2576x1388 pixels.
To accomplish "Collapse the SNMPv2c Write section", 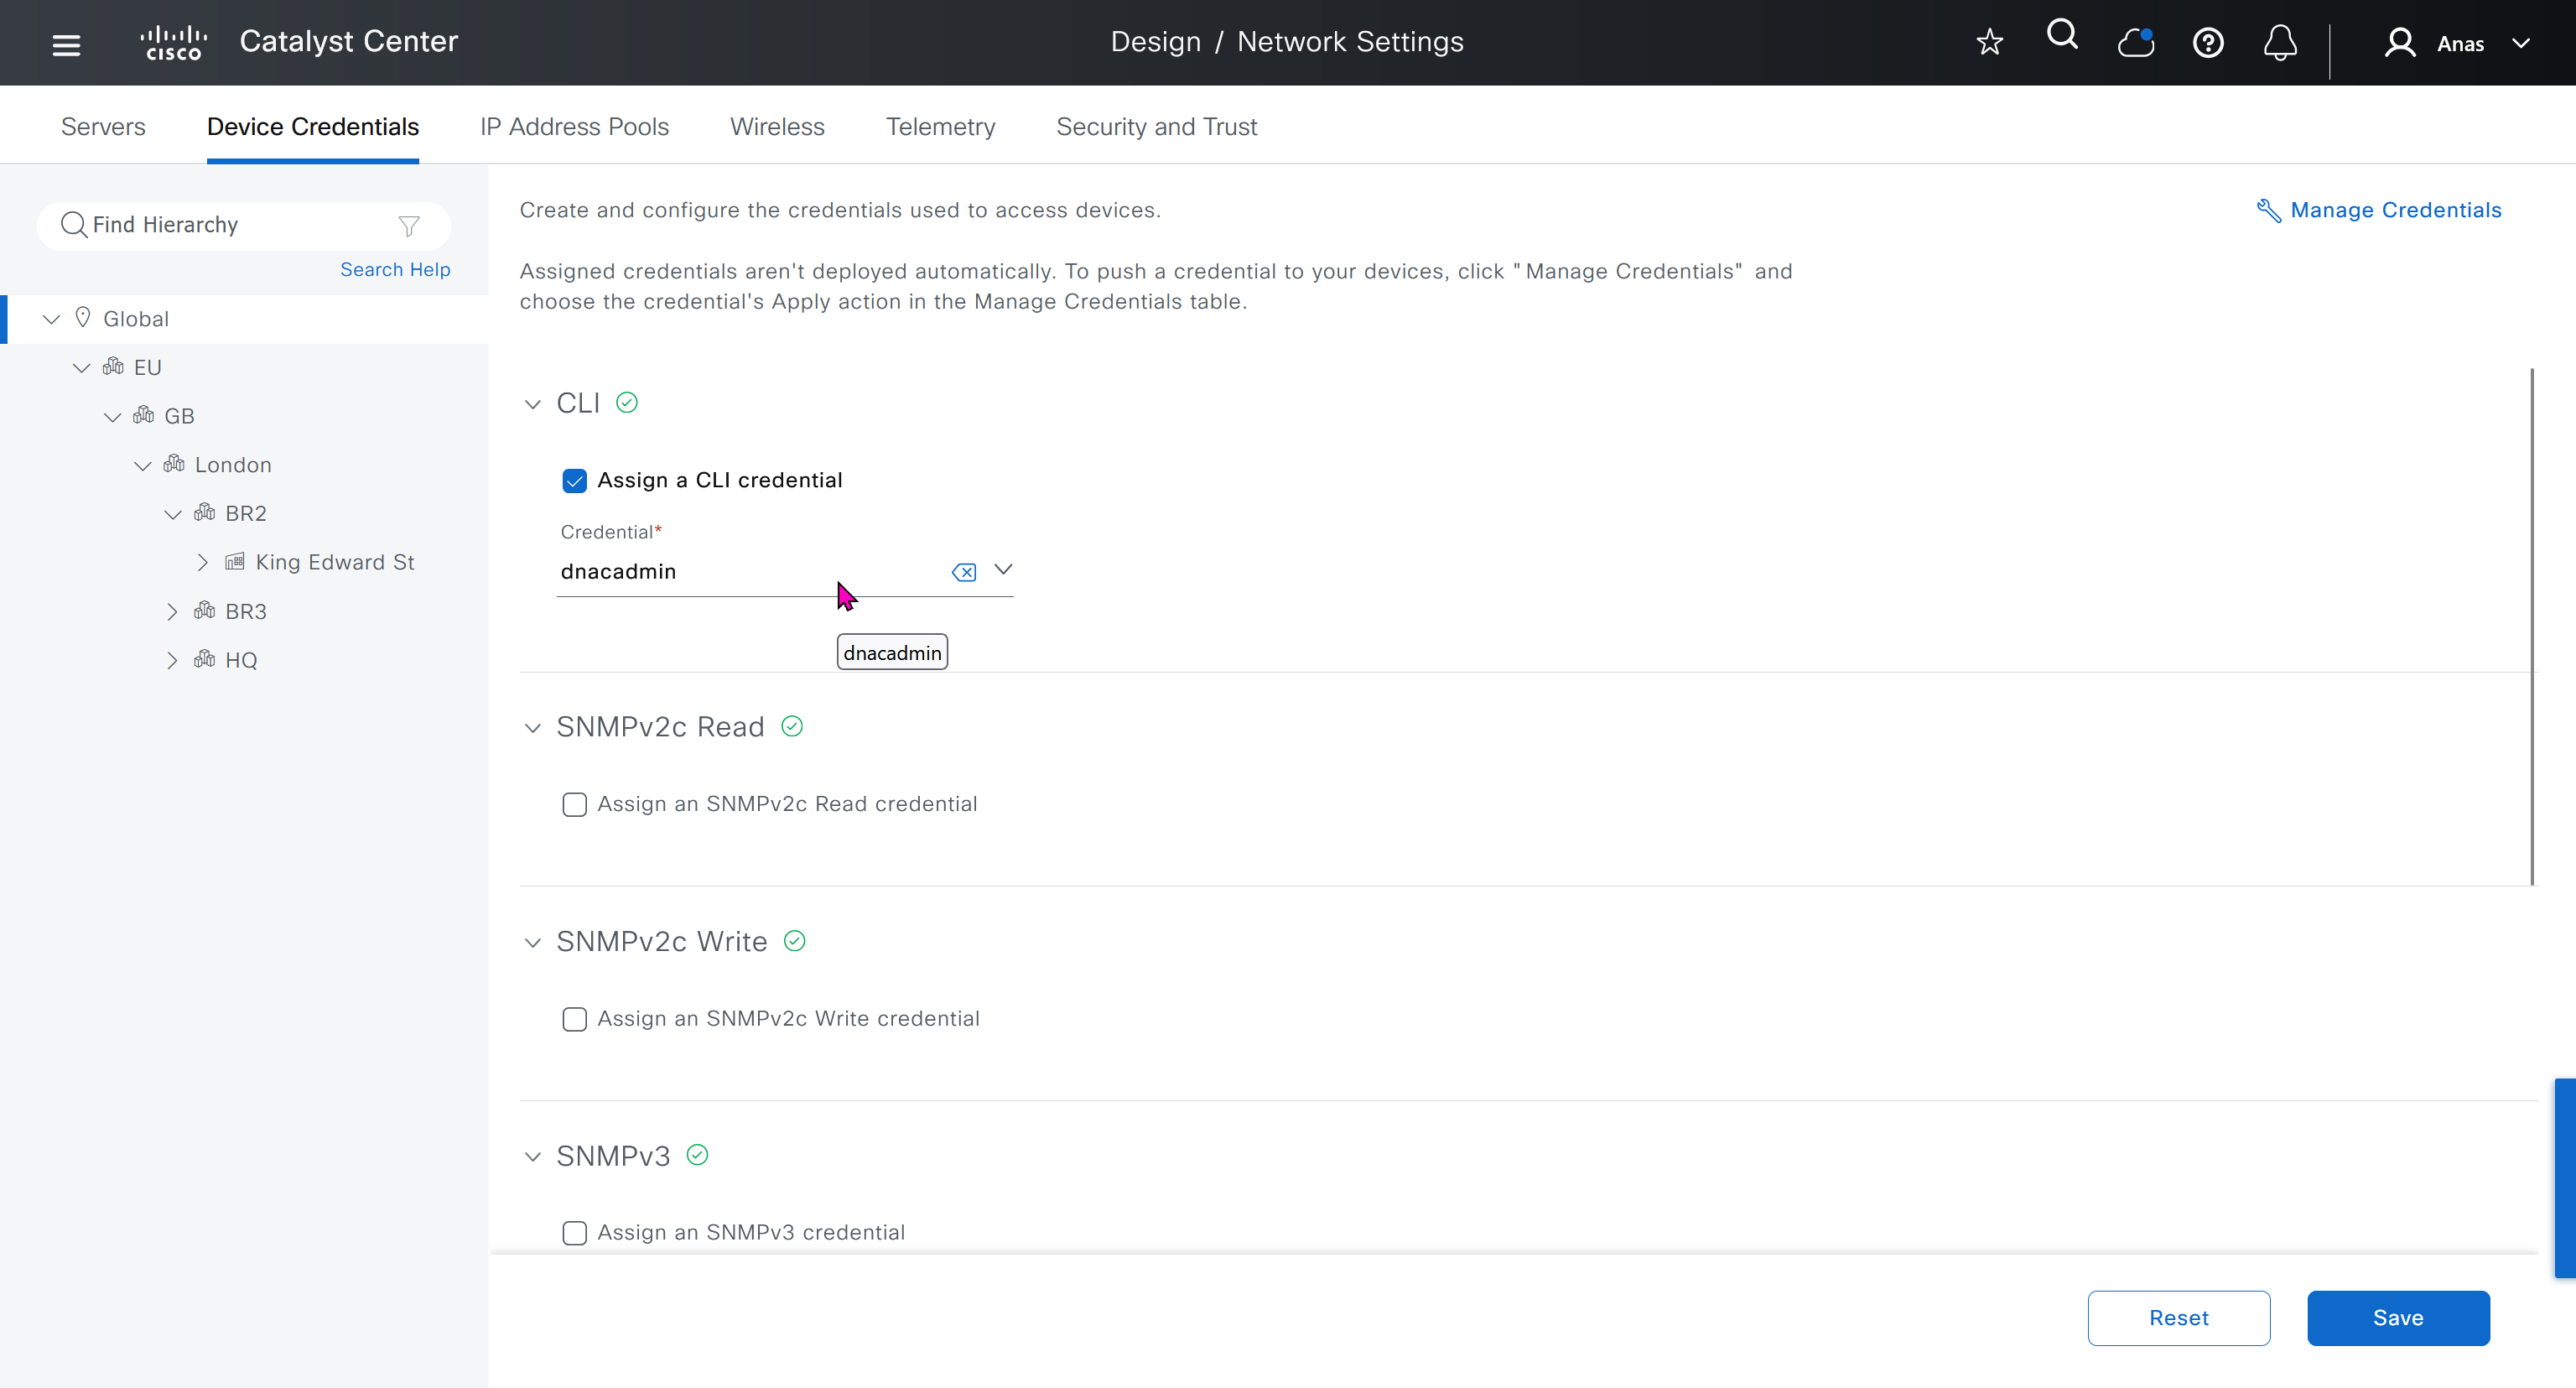I will pos(532,942).
